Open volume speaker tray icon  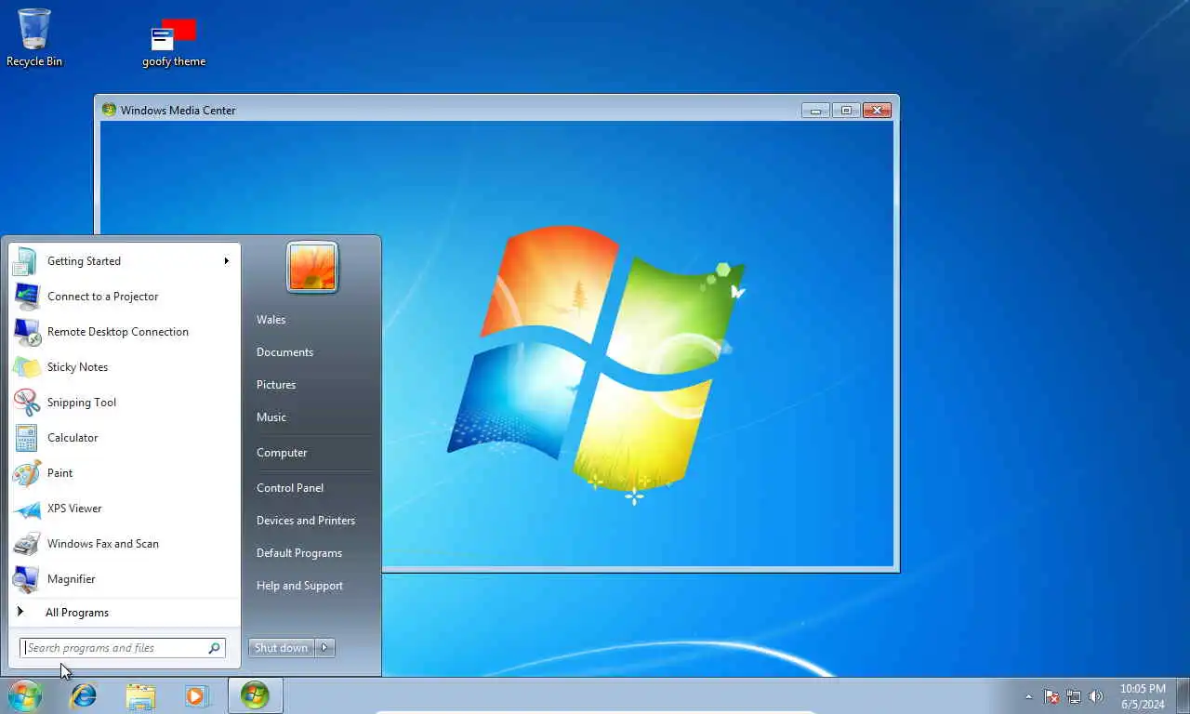[1096, 696]
